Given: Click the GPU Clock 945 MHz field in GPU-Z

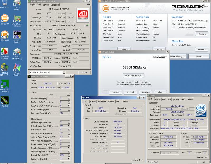Looking at the screenshot, I should point(47,58).
